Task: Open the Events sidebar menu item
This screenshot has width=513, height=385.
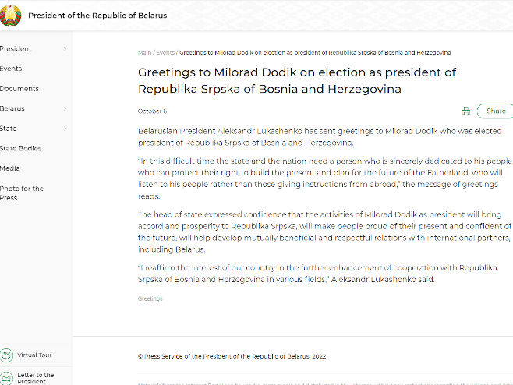Action: [x=11, y=69]
